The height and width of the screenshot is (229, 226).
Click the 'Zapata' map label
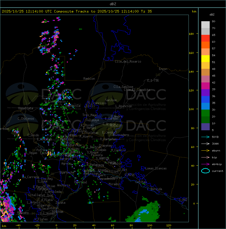pos(60,203)
